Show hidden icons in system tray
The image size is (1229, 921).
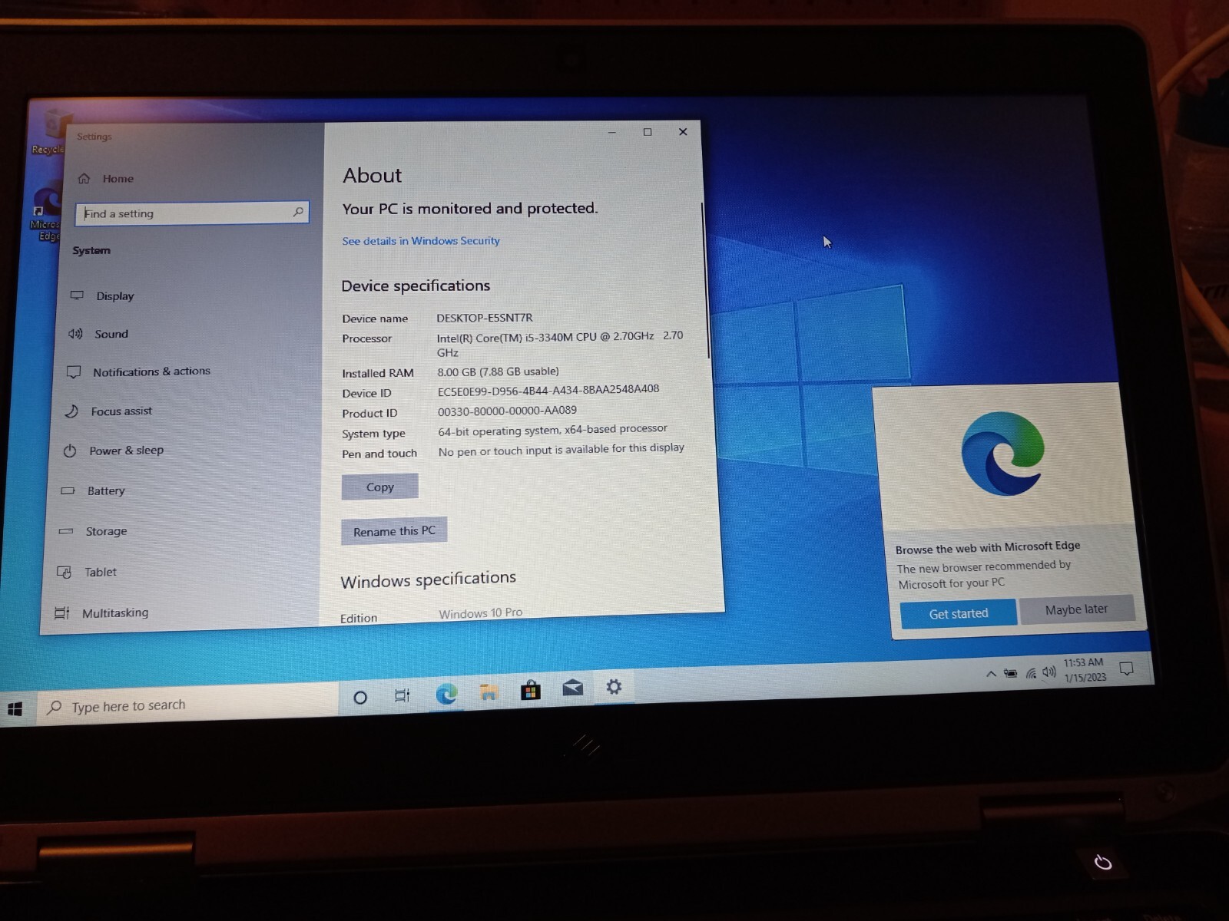point(991,674)
